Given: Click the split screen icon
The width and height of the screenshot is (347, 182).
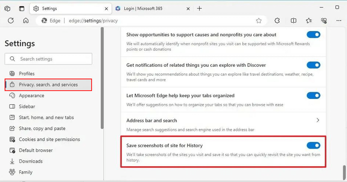Looking at the screenshot, I should coord(294,21).
